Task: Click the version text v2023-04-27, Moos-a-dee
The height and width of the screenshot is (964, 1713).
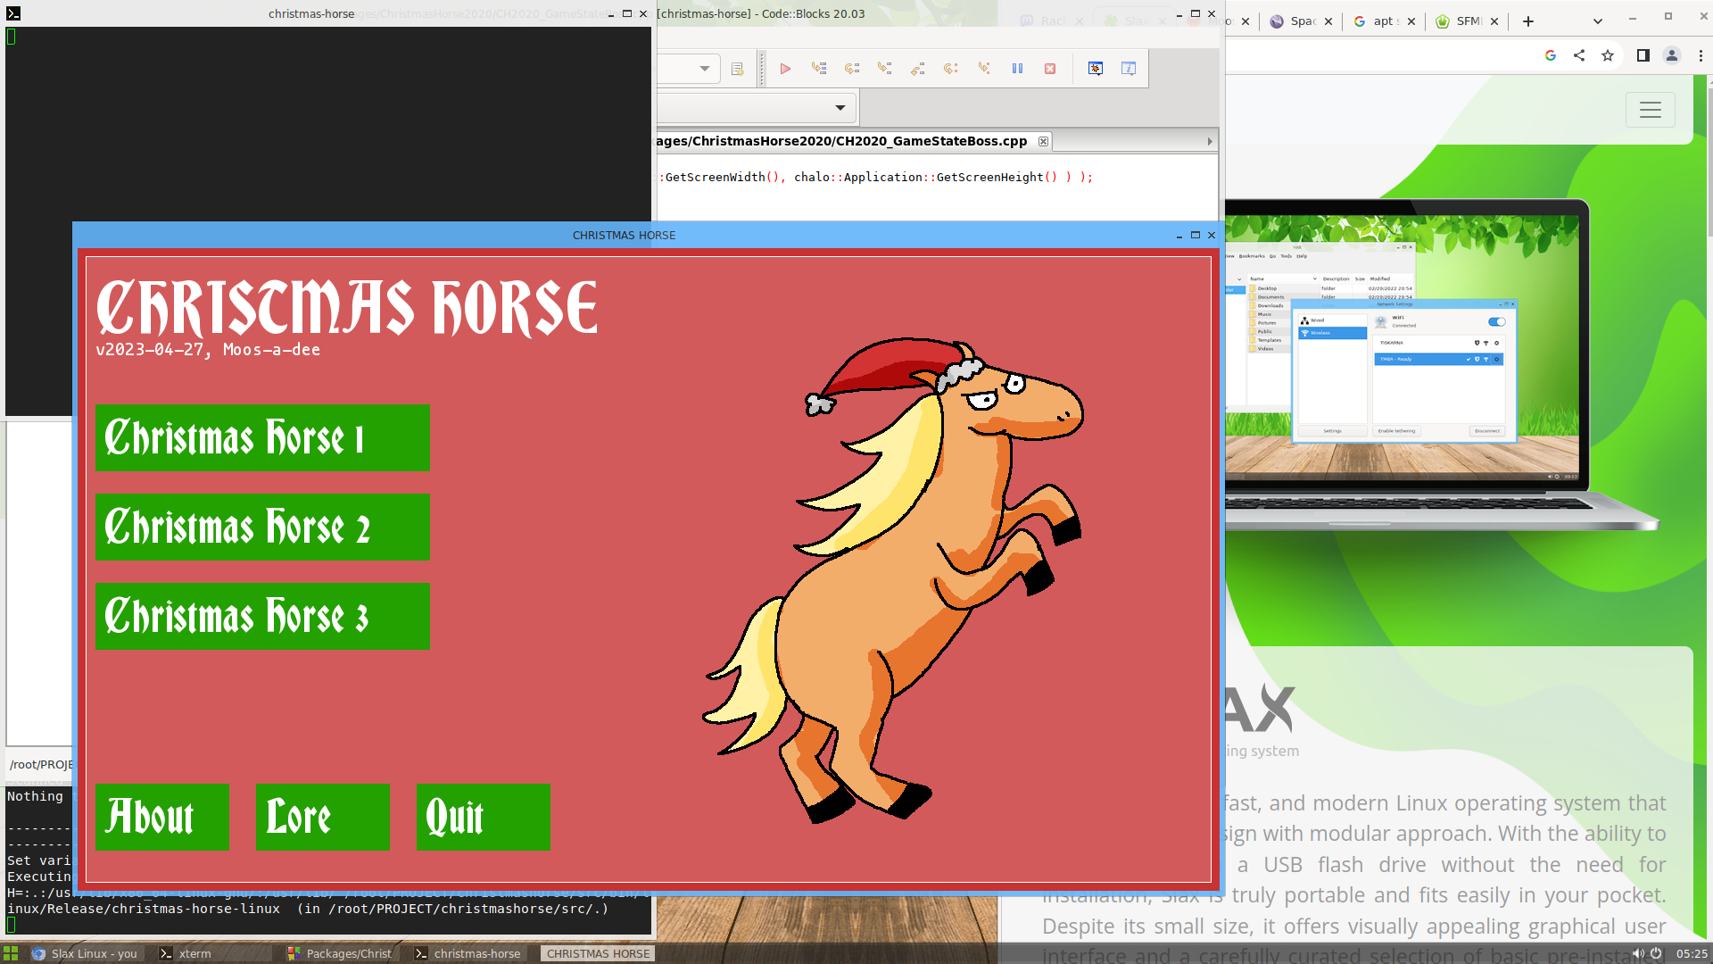Action: (x=208, y=350)
